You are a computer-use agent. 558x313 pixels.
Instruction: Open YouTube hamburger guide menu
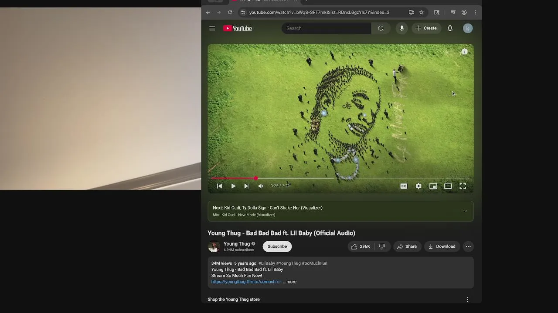click(x=212, y=28)
